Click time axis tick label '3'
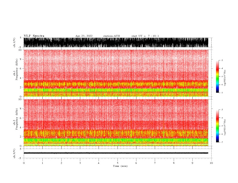The width and height of the screenshot is (238, 183). [80, 163]
